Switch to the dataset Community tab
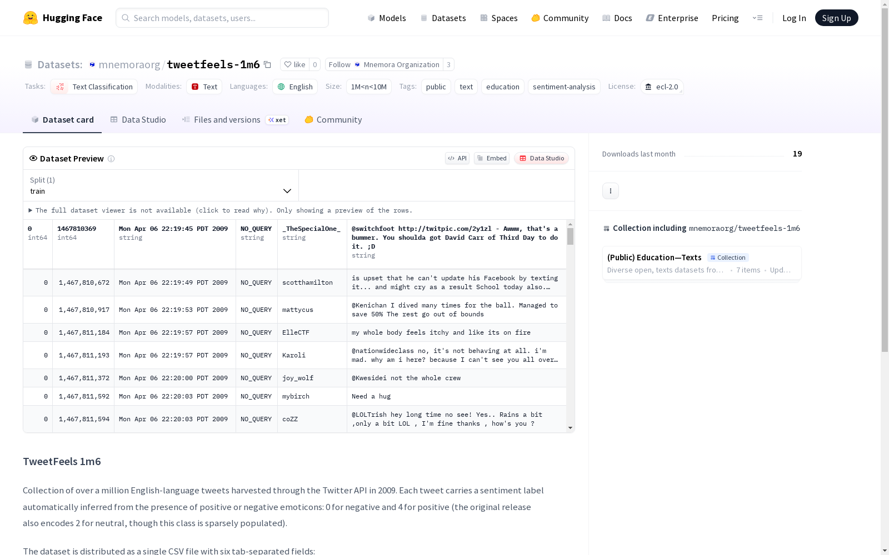 tap(333, 120)
